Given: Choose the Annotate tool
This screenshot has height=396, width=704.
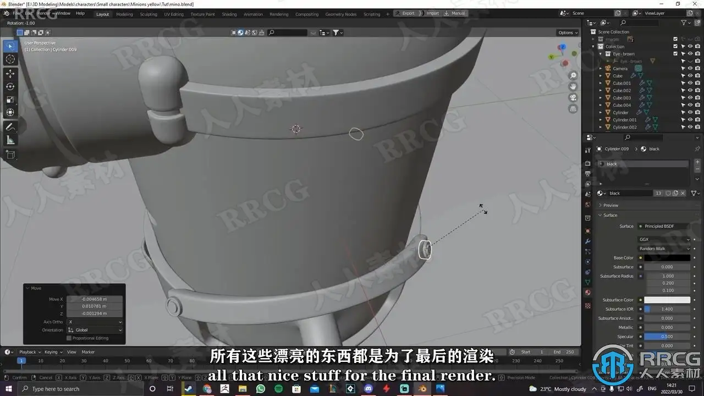Looking at the screenshot, I should click(x=10, y=127).
